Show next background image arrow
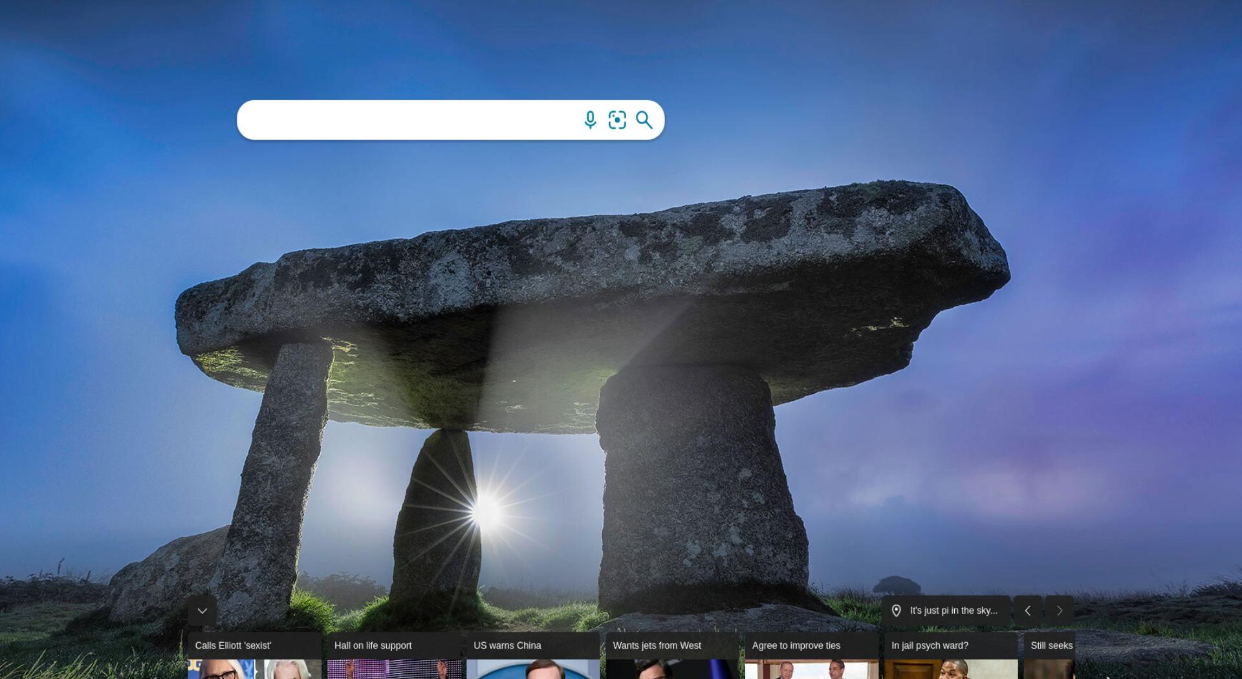Screen dimensions: 1242x679 tap(1060, 610)
